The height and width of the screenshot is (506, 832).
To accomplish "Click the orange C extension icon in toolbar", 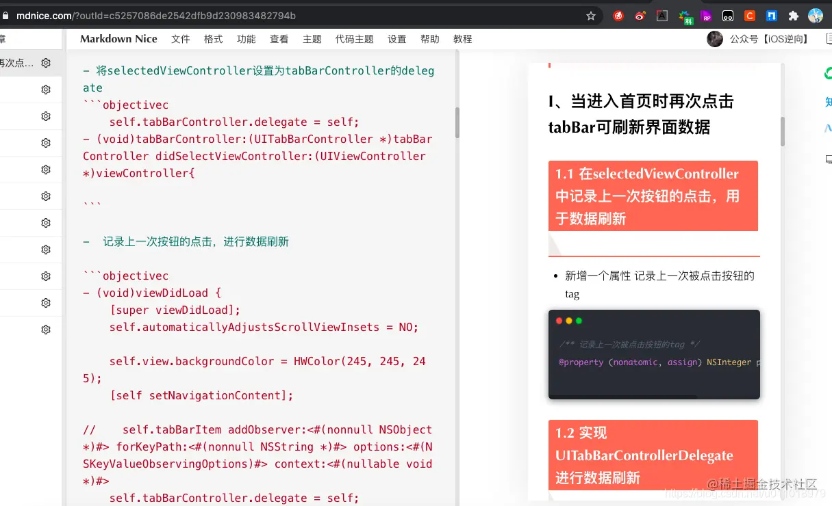I will pos(751,15).
